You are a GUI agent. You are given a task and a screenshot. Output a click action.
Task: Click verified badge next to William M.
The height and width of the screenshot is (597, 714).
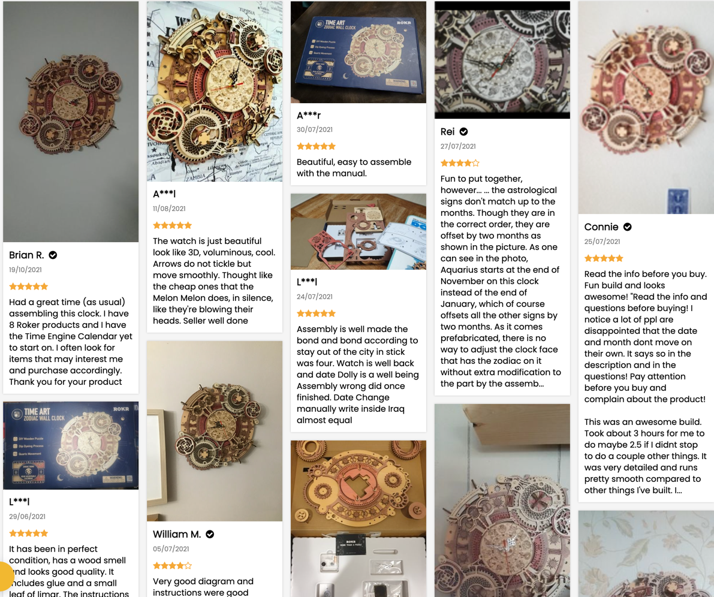210,534
